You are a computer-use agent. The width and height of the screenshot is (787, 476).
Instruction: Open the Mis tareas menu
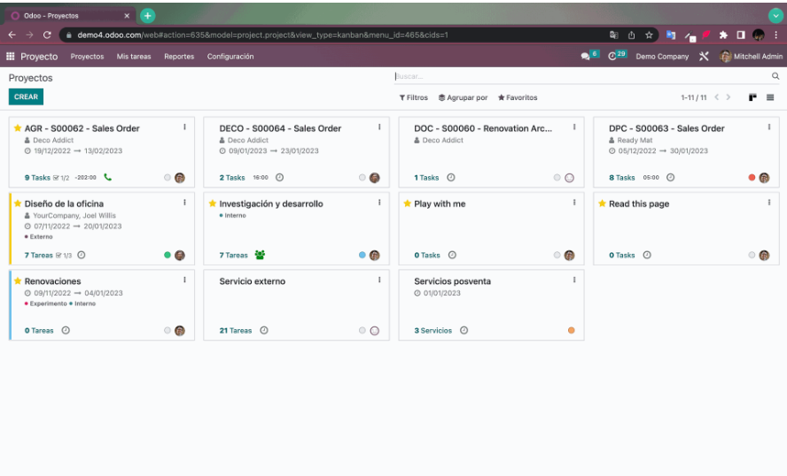pyautogui.click(x=134, y=57)
